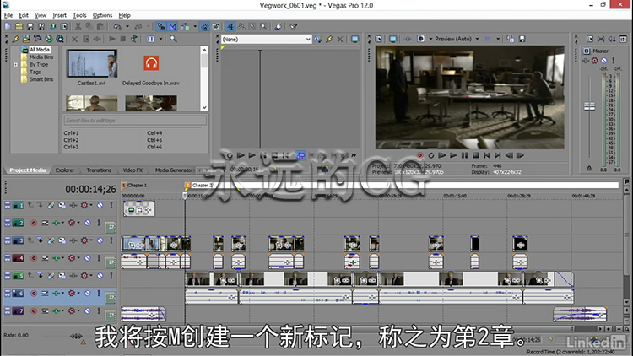Screen dimensions: 633x356
Task: Click the Downmix Output icon in Master Bus
Action: pyautogui.click(x=601, y=39)
